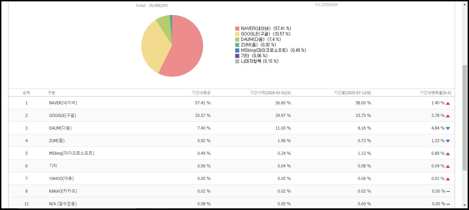Viewport: 469px width, 210px height.
Task: Click MSbing period end value 1.13 %
Action: [x=365, y=153]
